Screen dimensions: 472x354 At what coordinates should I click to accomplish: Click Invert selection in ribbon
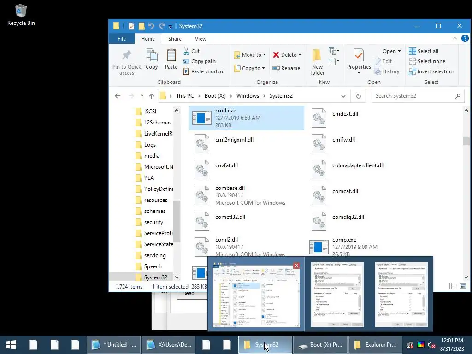(x=431, y=71)
